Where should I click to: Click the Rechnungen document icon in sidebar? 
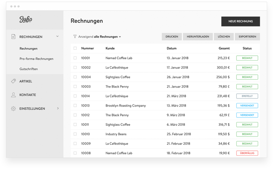point(13,37)
